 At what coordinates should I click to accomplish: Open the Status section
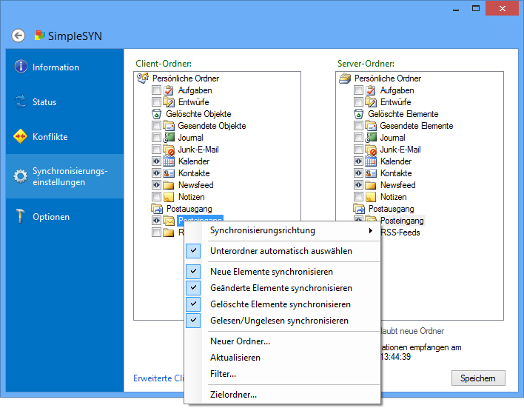click(x=65, y=101)
